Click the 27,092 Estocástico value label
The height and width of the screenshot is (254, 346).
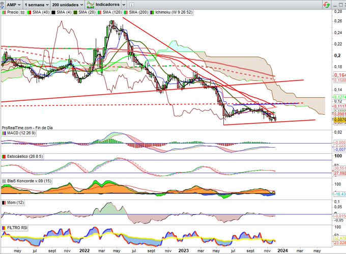(340, 173)
